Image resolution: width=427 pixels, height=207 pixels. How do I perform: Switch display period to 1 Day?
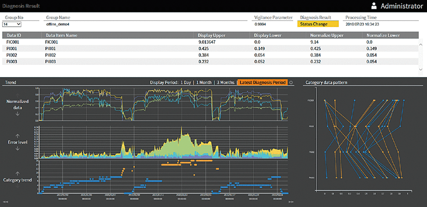pos(186,82)
